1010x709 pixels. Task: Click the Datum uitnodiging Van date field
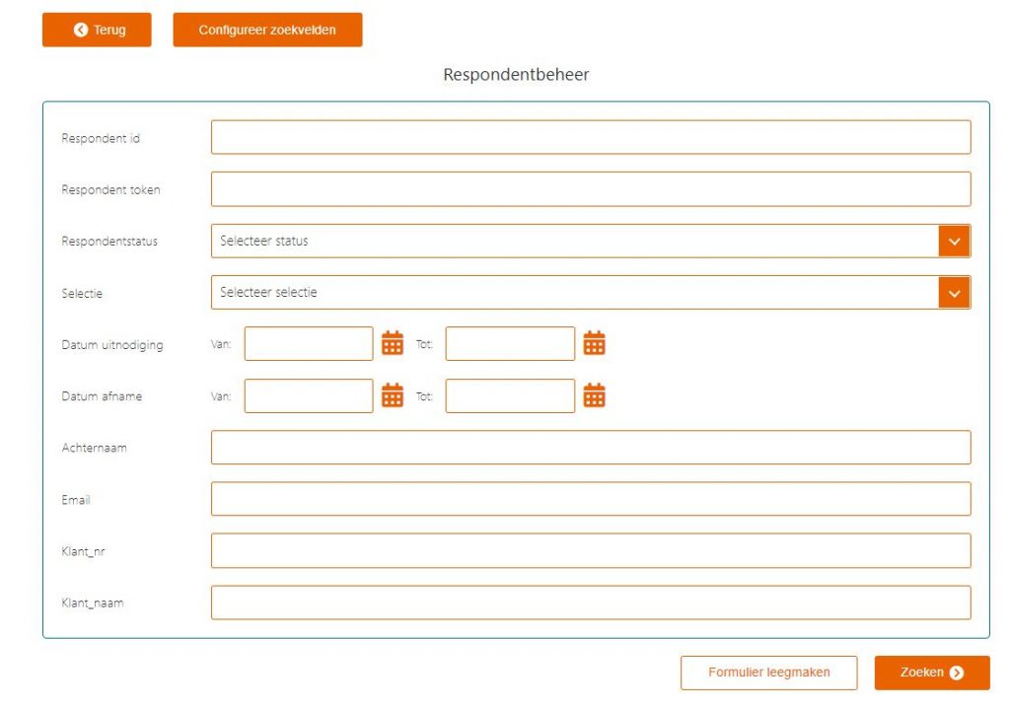(309, 343)
